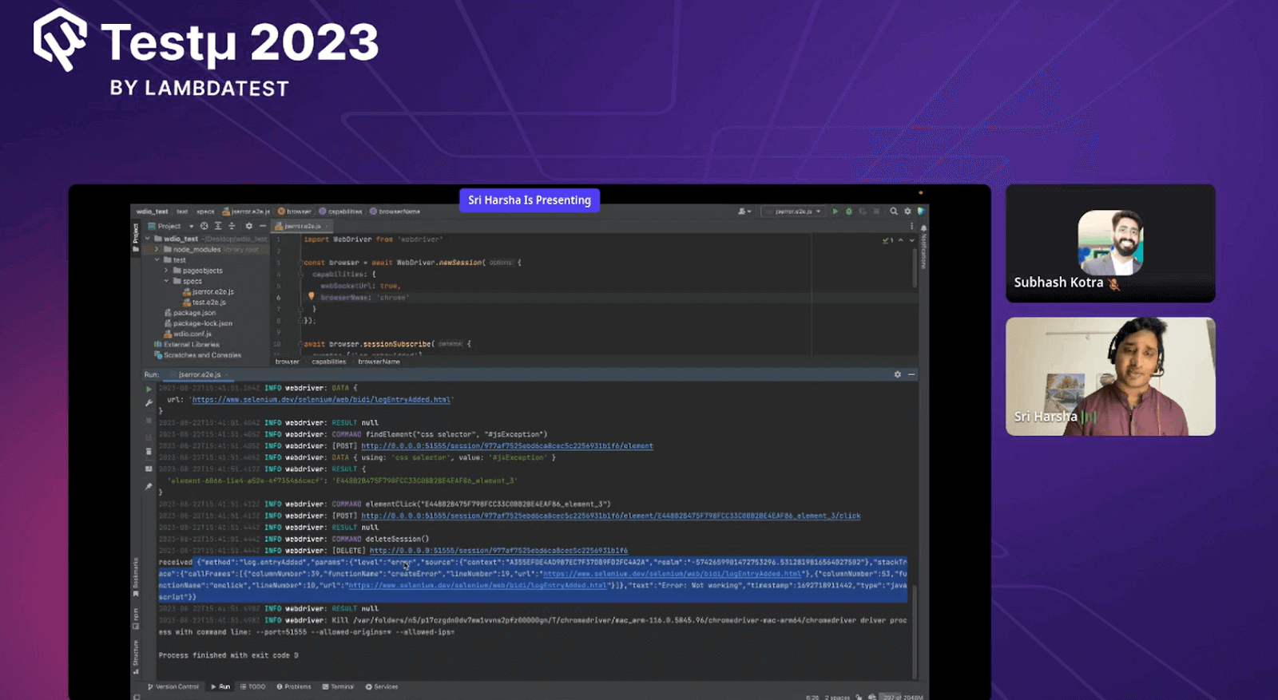Screen dimensions: 1278x700
Task: Click Collapse All icon in Project panel header
Action: click(x=232, y=226)
